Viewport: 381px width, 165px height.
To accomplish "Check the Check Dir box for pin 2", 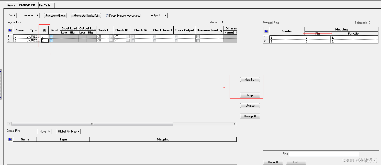I will [133, 40].
